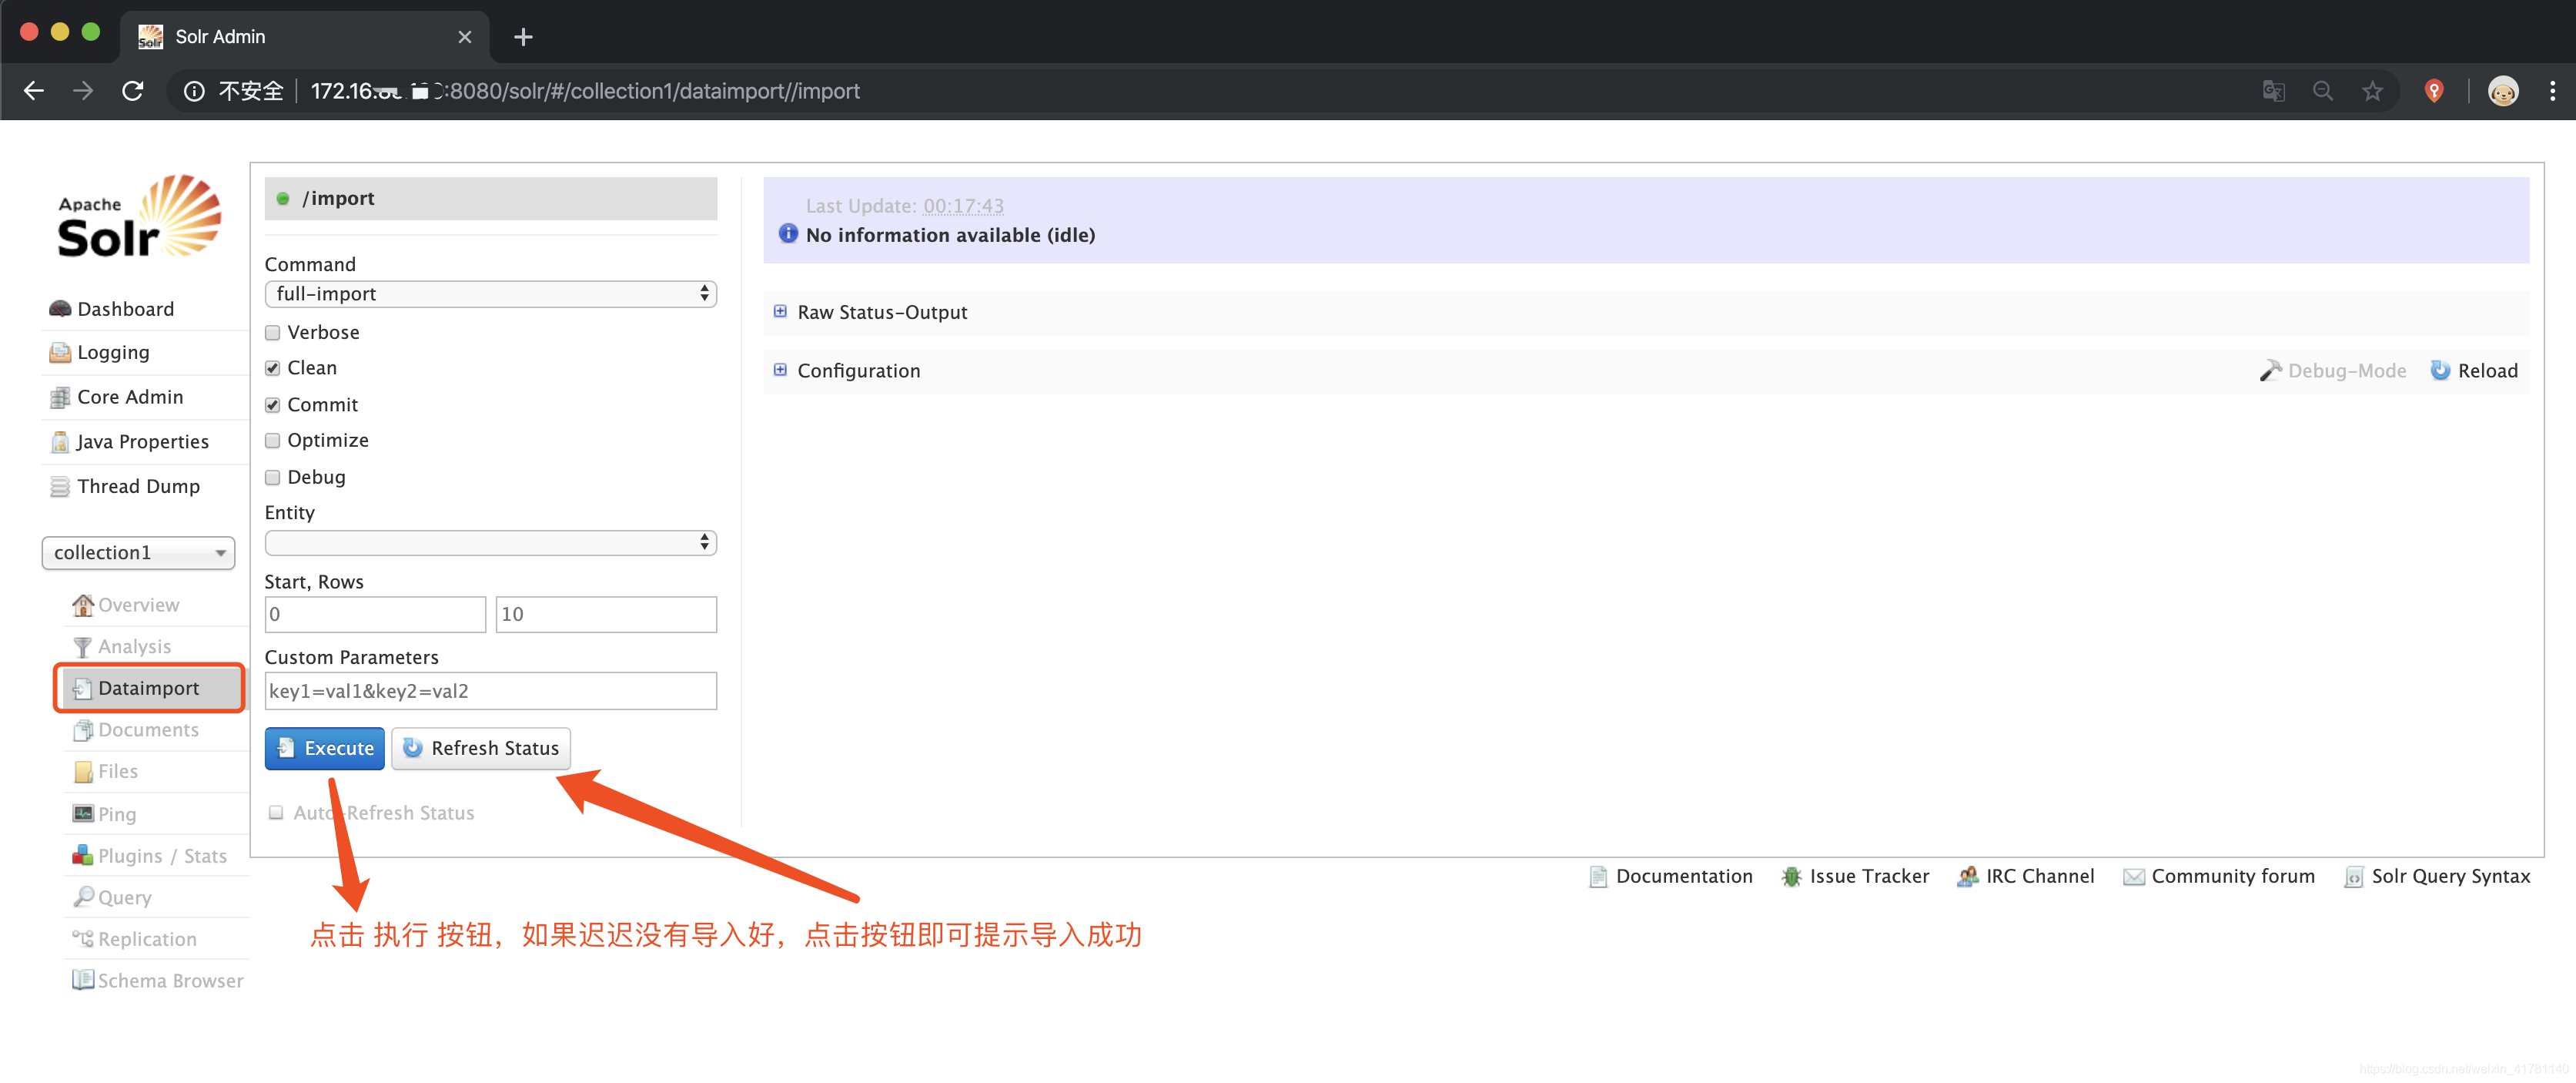The image size is (2576, 1083).
Task: Bookmark the page with star icon
Action: click(x=2372, y=91)
